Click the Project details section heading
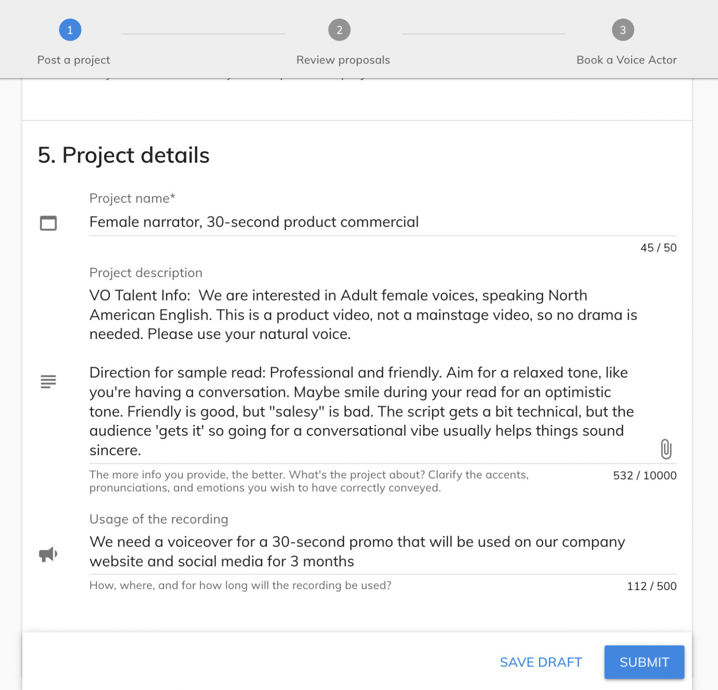This screenshot has height=690, width=718. coord(123,155)
